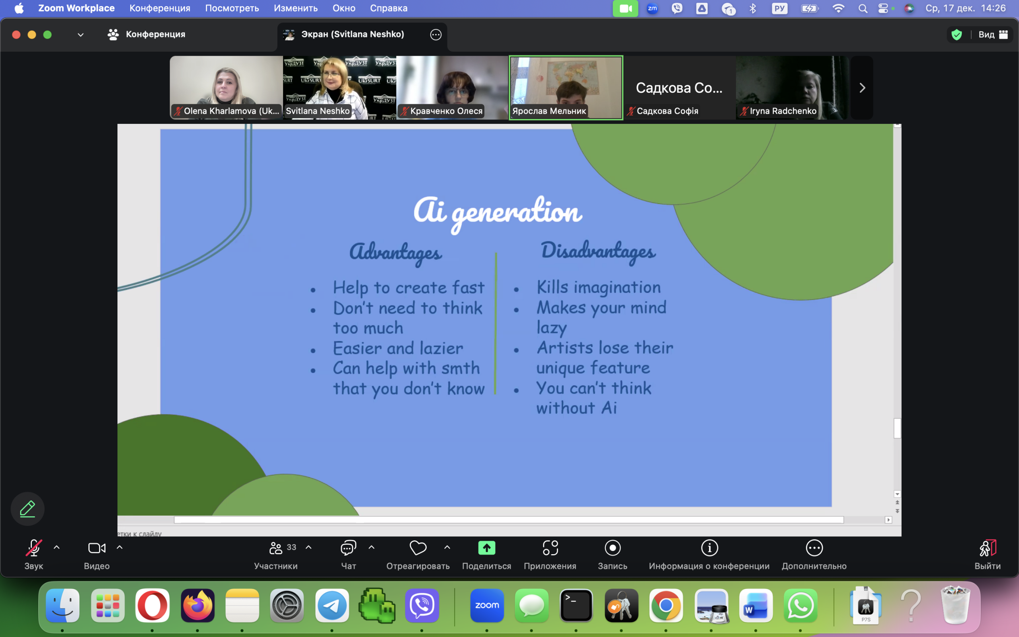Unmute the microphone
1019x637 pixels.
pos(33,548)
